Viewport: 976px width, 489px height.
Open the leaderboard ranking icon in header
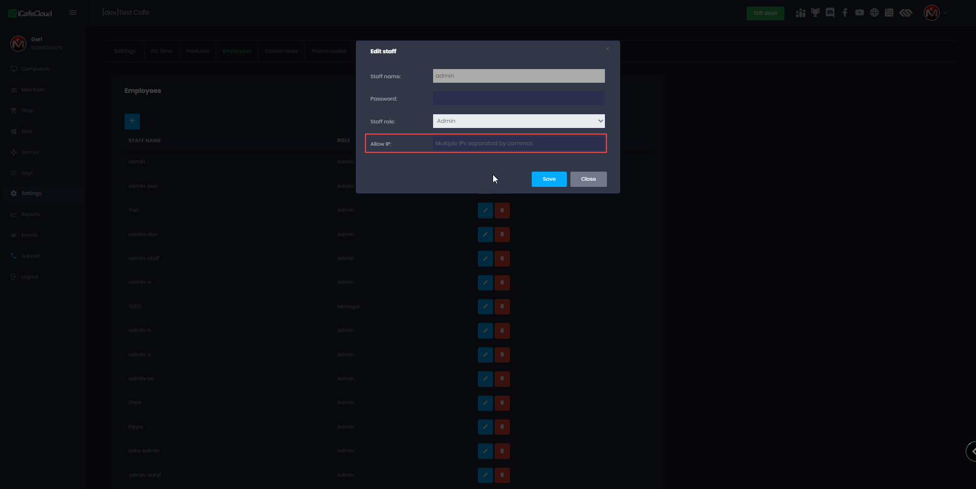point(801,13)
